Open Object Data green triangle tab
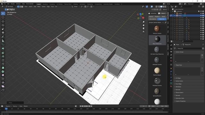This screenshot has height=115, width=205. click(171, 83)
